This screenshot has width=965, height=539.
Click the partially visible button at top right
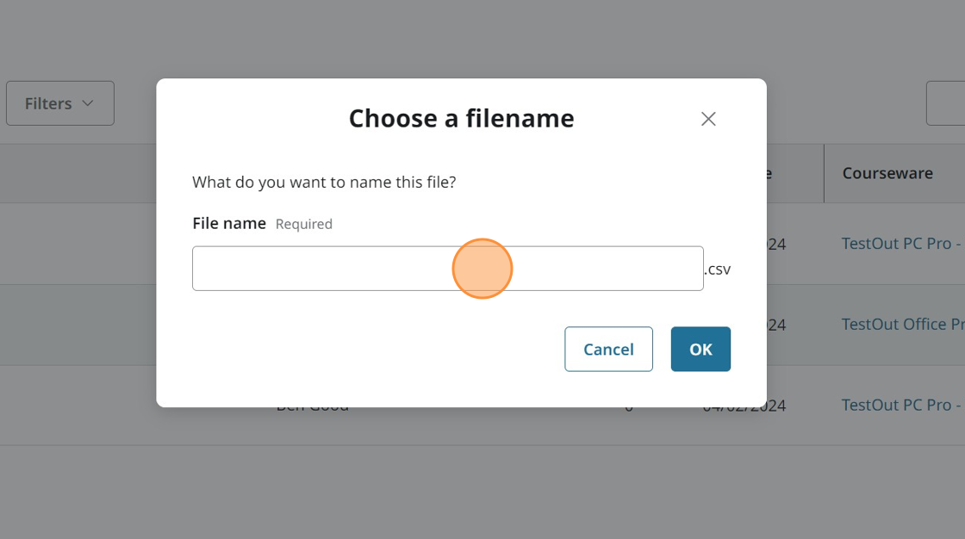click(946, 103)
